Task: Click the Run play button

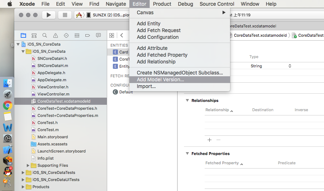Action: click(x=49, y=15)
